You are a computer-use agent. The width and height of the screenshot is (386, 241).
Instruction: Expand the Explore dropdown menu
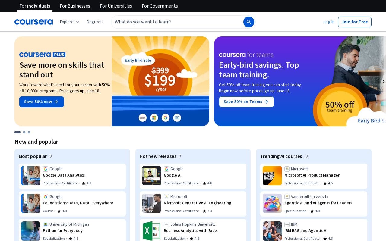70,22
